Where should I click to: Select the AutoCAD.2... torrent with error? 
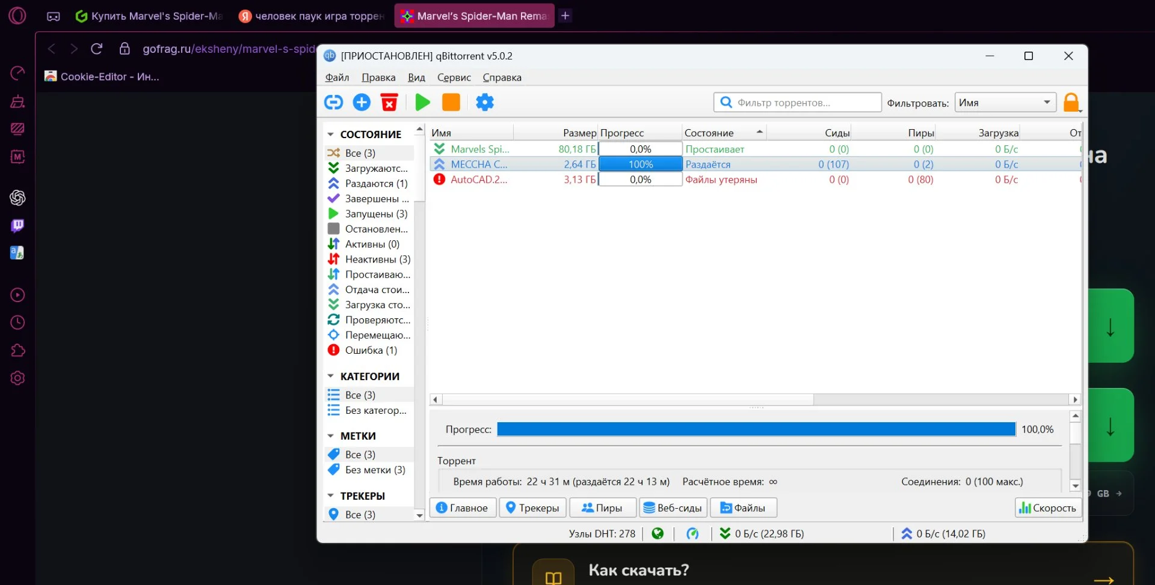[756, 180]
